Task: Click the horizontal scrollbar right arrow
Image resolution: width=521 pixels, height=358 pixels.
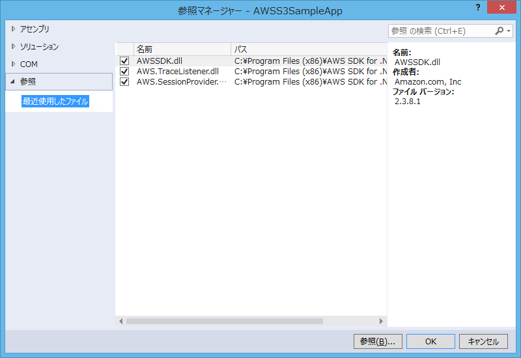Action: [x=381, y=321]
